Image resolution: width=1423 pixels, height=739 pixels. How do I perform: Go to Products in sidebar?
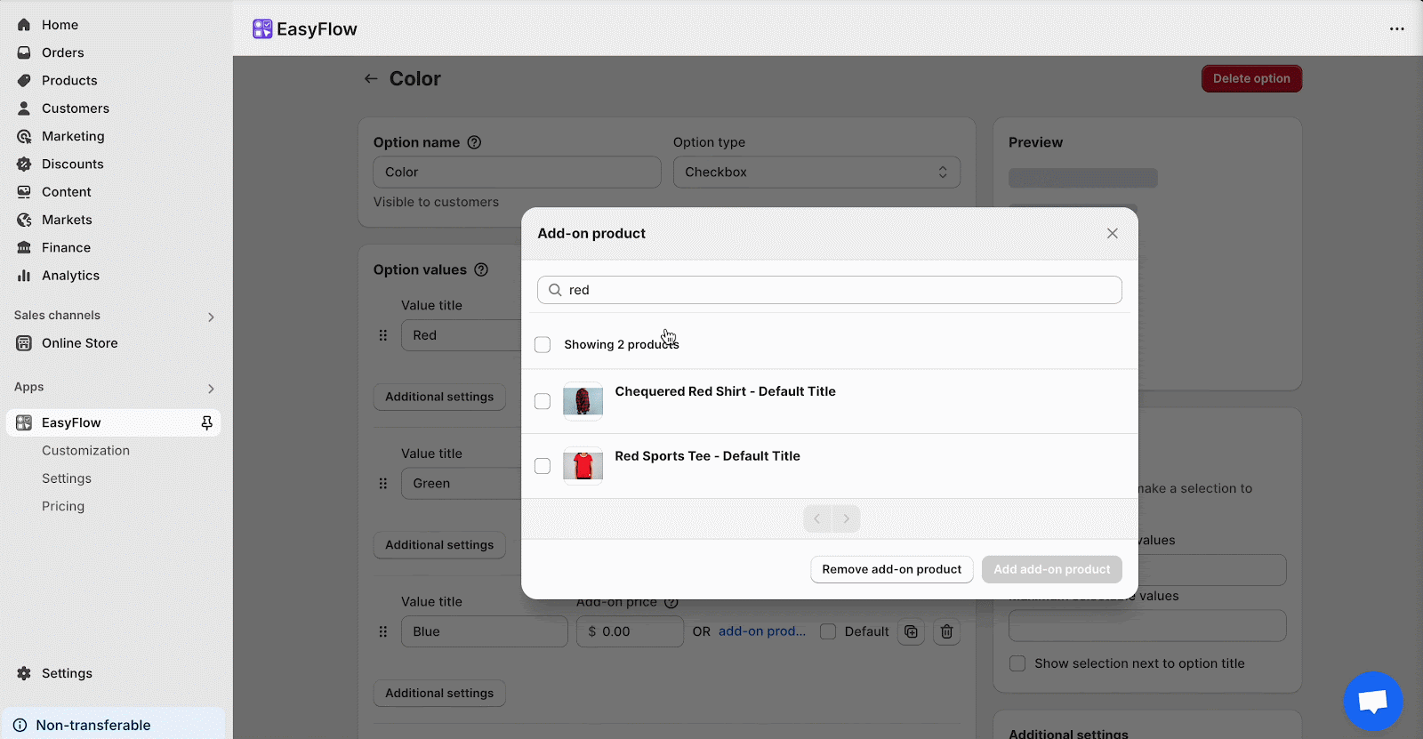[x=69, y=80]
